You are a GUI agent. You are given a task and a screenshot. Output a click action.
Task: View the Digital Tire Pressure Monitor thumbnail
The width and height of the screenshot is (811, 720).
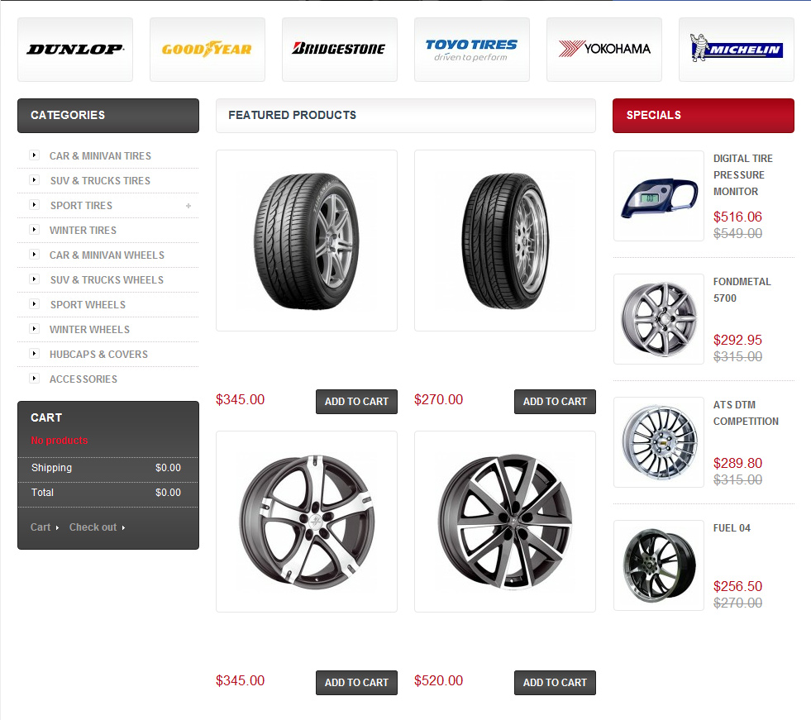click(x=658, y=196)
